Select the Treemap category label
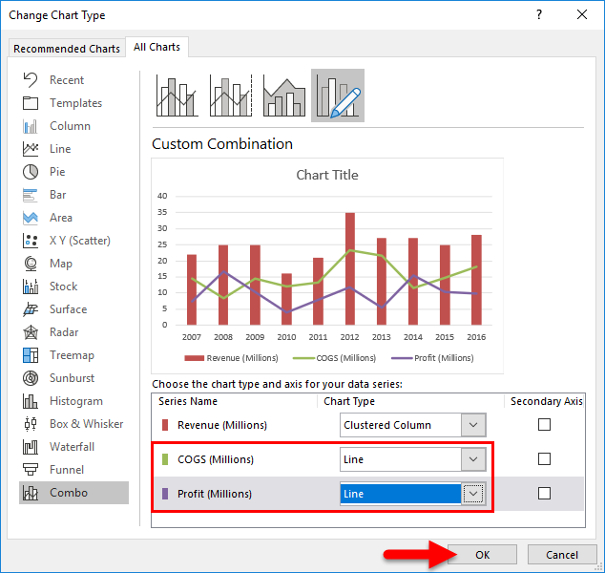This screenshot has height=573, width=605. (72, 355)
